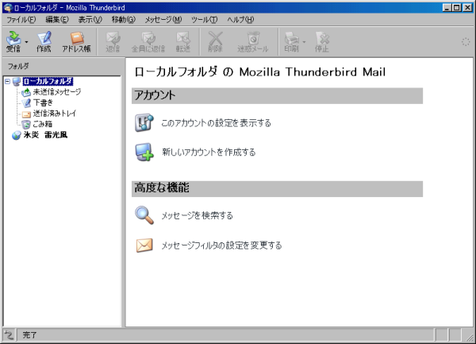
Task: Click the 返信 reply toolbar icon
Action: click(113, 41)
